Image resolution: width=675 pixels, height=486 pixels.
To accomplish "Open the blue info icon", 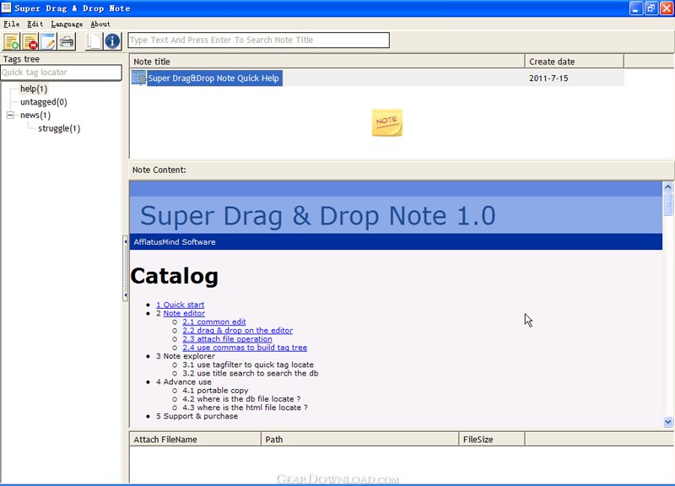I will click(112, 41).
